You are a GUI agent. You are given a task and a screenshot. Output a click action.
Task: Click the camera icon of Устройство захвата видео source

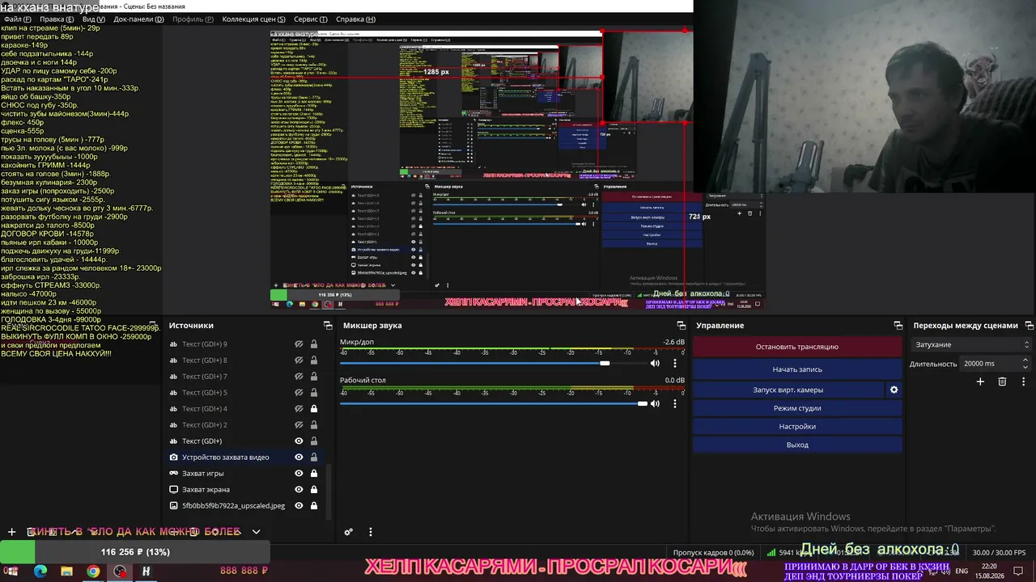[173, 458]
